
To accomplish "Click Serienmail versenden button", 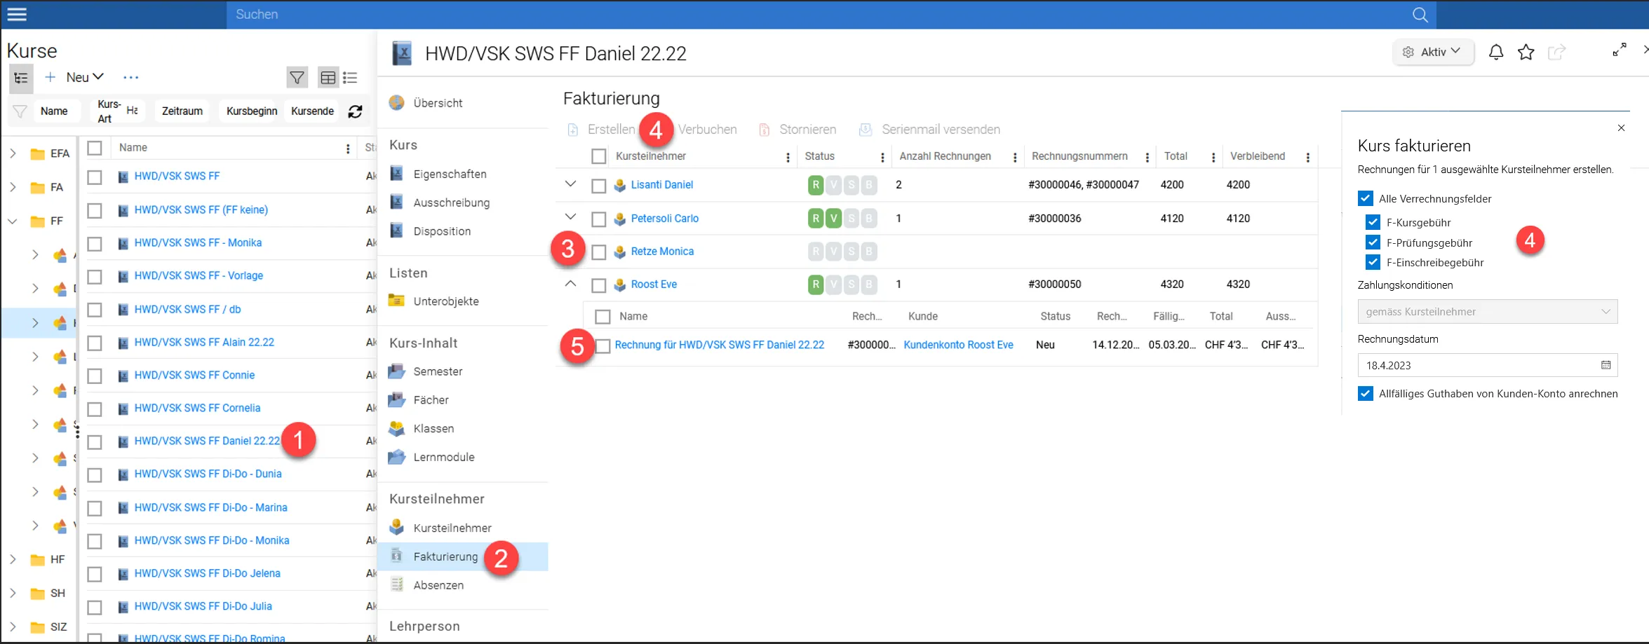I will tap(930, 130).
